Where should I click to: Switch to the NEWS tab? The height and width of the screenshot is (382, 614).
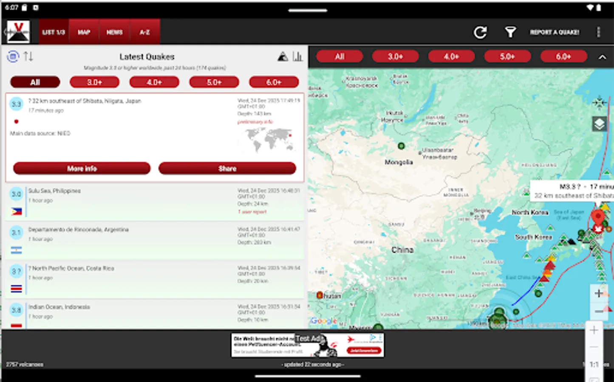(x=114, y=32)
